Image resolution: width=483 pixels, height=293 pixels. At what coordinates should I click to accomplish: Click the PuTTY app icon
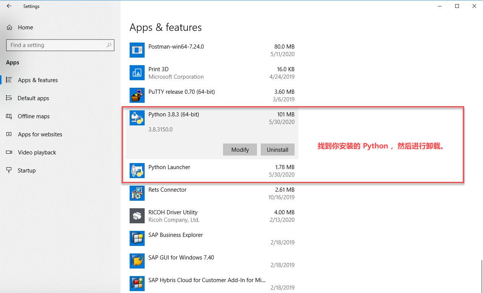click(137, 95)
